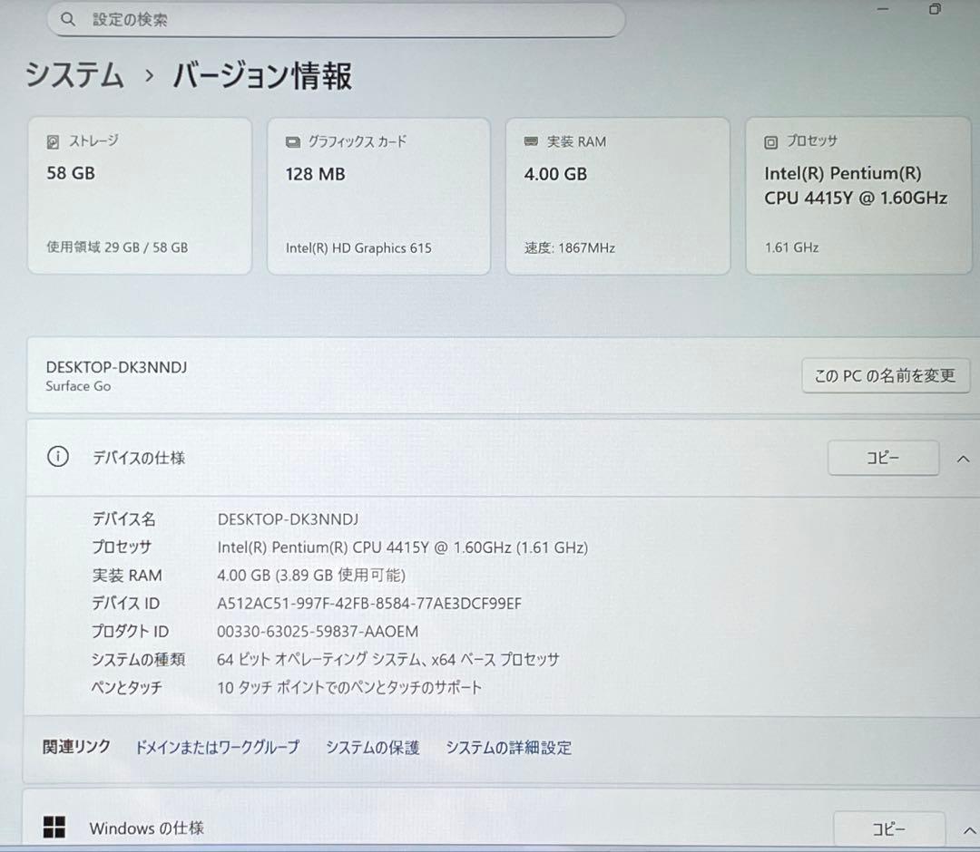Click the search magnifier icon in 設定の検索
980x852 pixels.
click(x=68, y=19)
